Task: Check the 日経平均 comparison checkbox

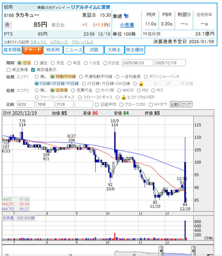Action: [97, 104]
